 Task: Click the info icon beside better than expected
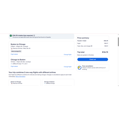[x=34, y=35]
